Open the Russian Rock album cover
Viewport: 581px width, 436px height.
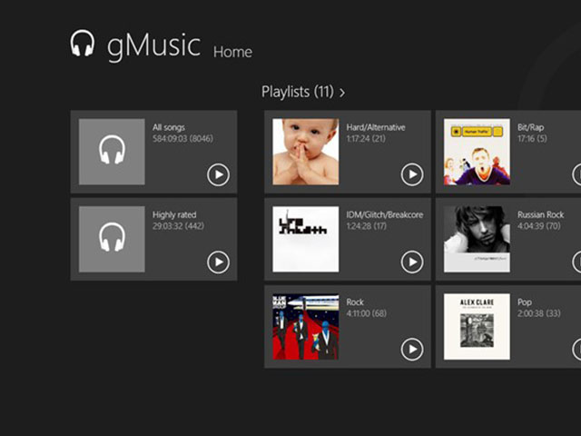pyautogui.click(x=477, y=239)
